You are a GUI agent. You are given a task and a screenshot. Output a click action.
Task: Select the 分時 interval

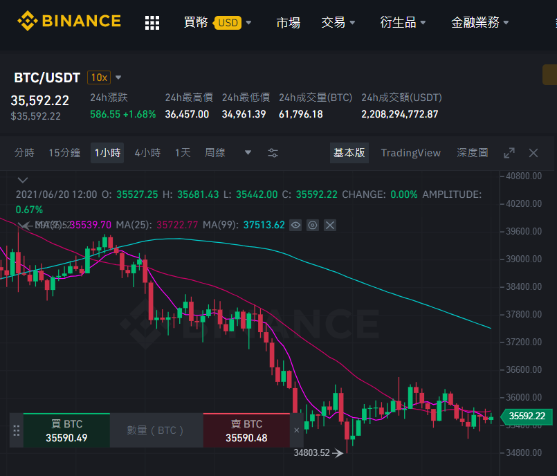24,153
